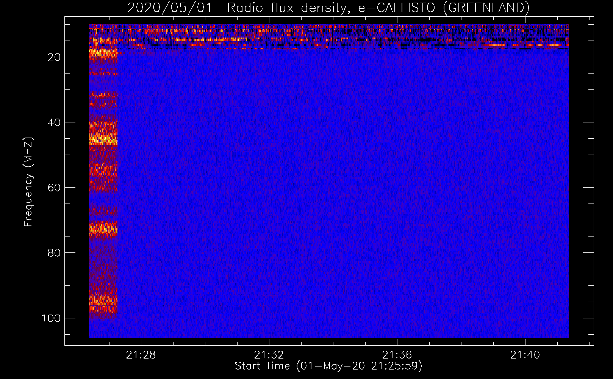613x379 pixels.
Task: Click the 21:40 time tick label
Action: pyautogui.click(x=525, y=355)
